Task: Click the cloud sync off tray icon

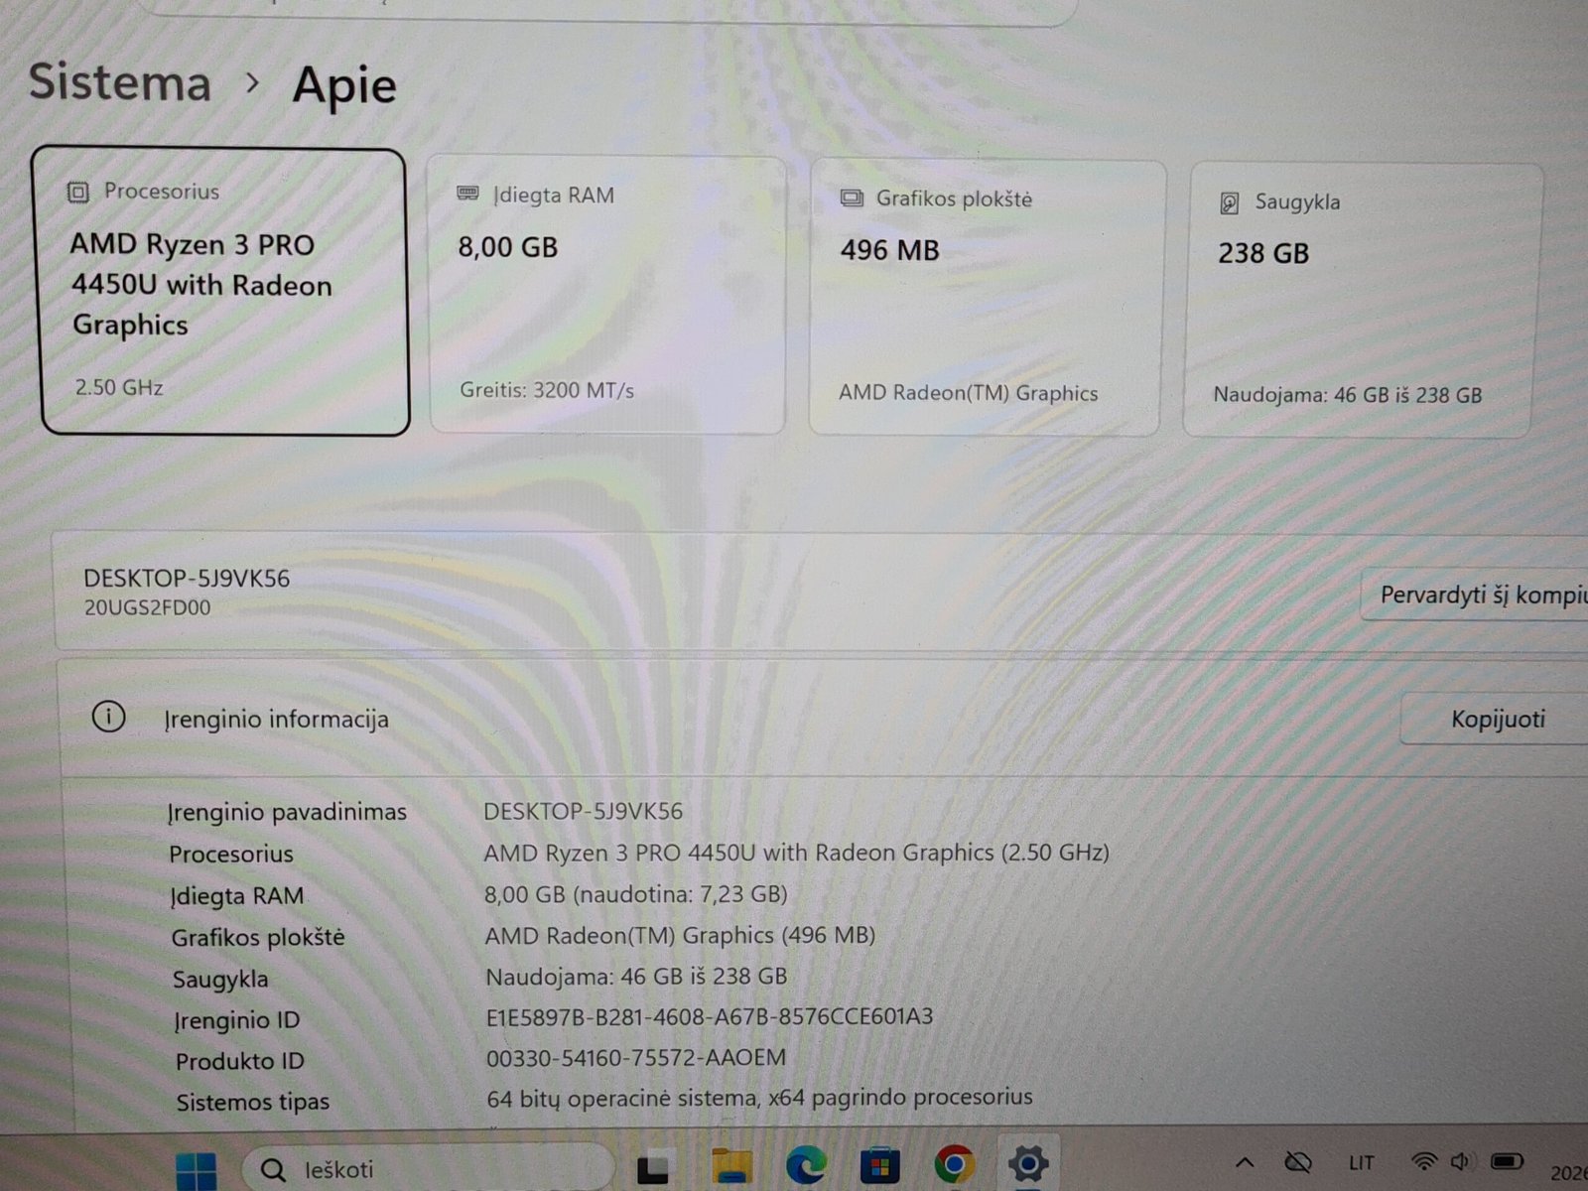Action: [x=1298, y=1161]
